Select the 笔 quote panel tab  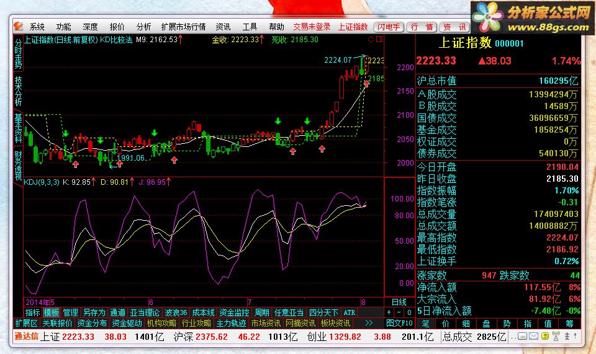(425, 323)
